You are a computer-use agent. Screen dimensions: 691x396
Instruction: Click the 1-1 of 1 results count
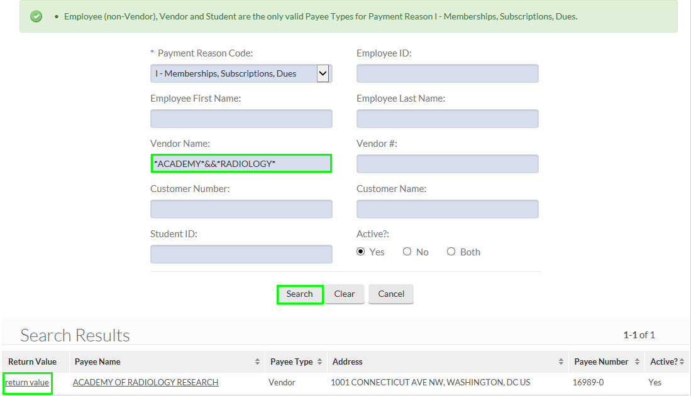(x=639, y=335)
